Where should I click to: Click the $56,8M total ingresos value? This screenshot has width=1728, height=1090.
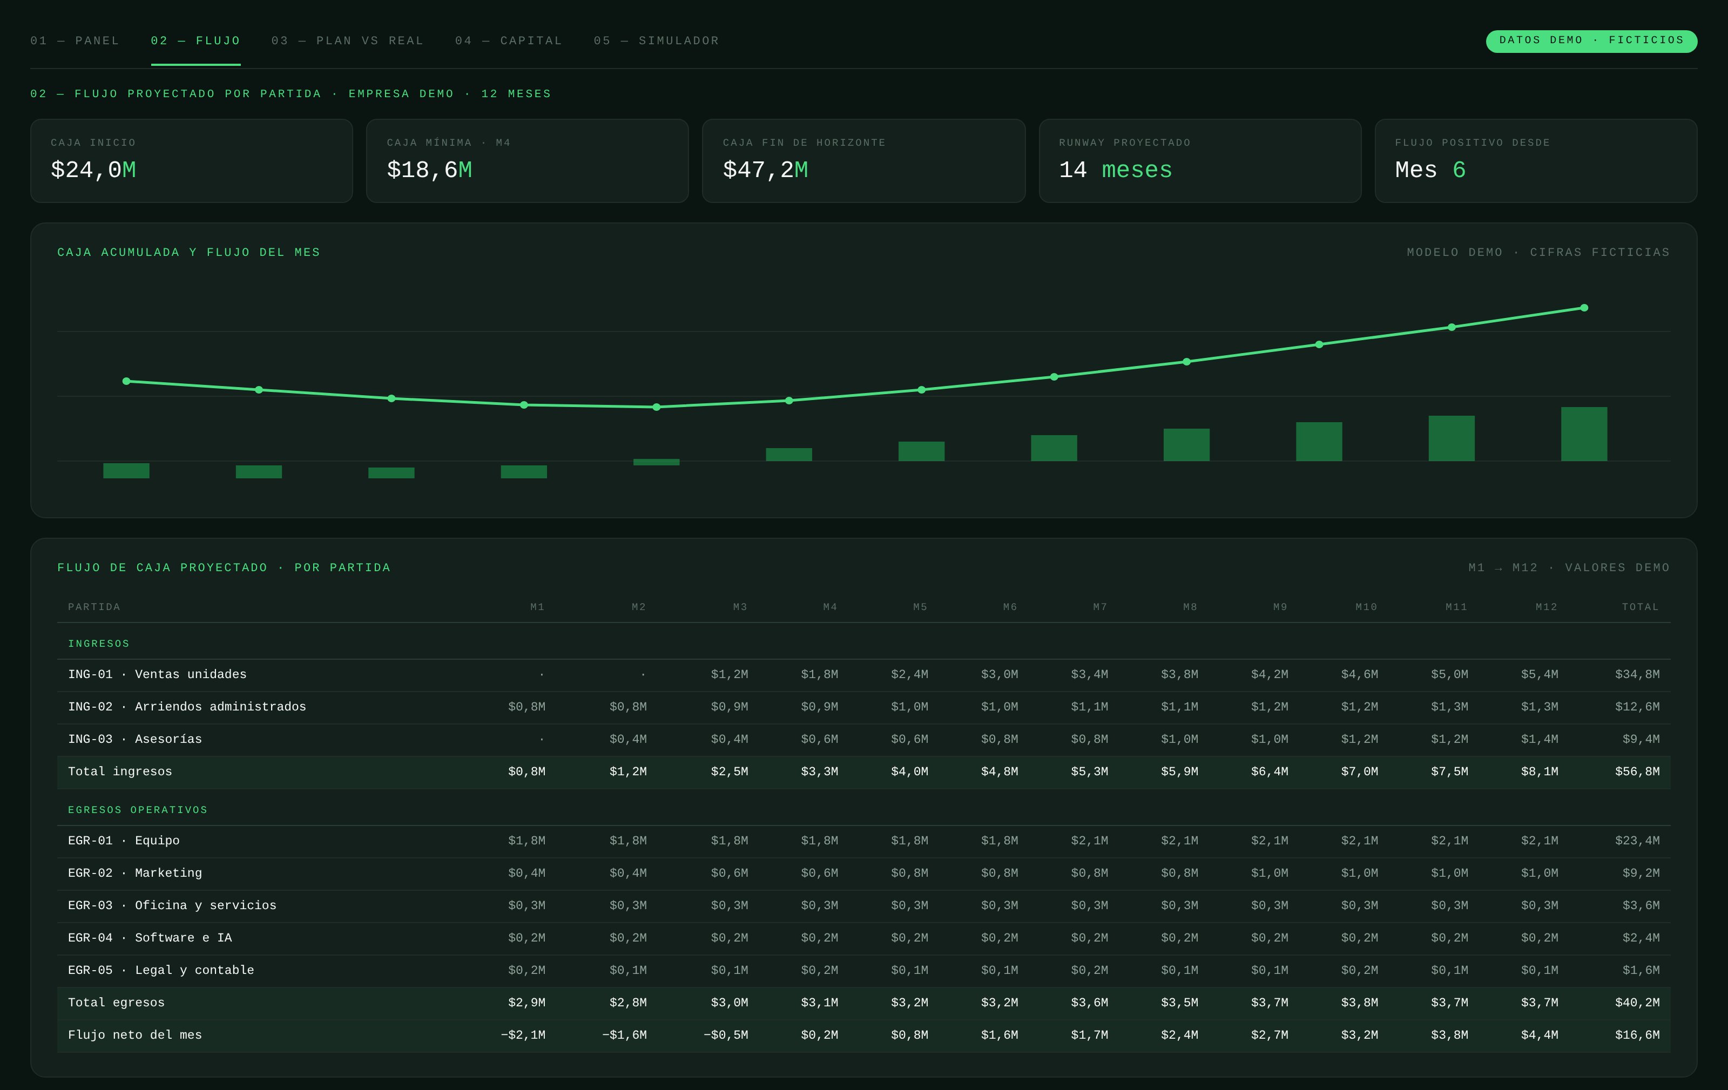(1637, 771)
